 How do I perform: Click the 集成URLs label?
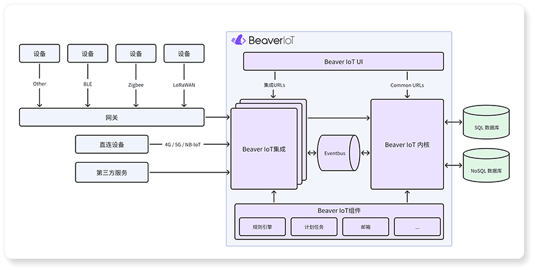click(x=274, y=86)
